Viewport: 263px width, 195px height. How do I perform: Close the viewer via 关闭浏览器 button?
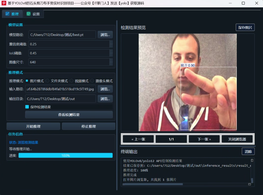[237, 139]
